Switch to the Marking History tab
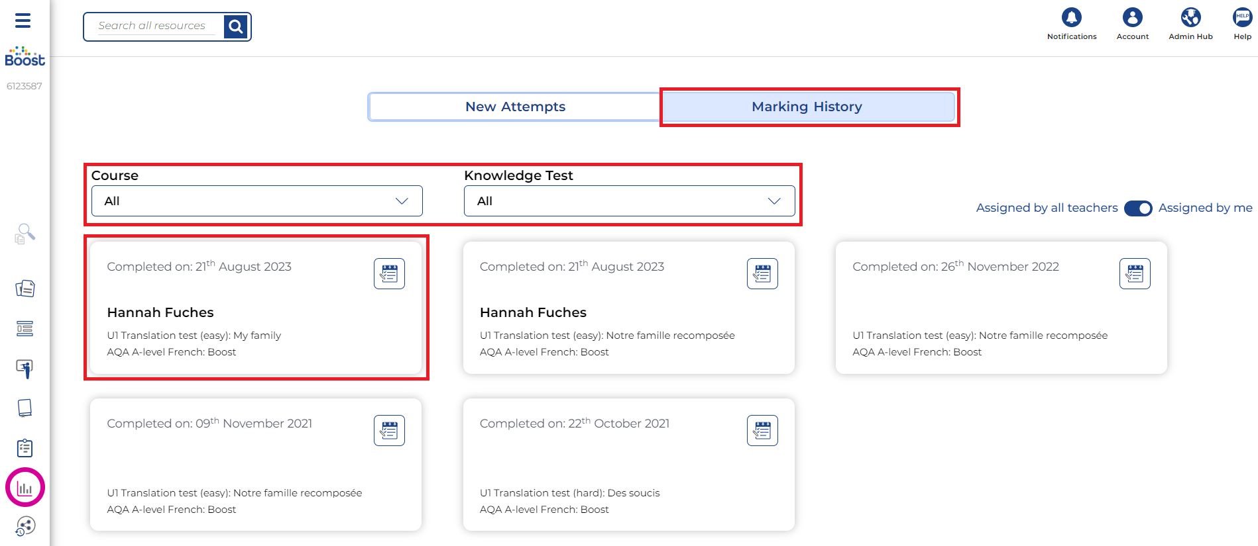This screenshot has height=546, width=1258. [x=807, y=107]
